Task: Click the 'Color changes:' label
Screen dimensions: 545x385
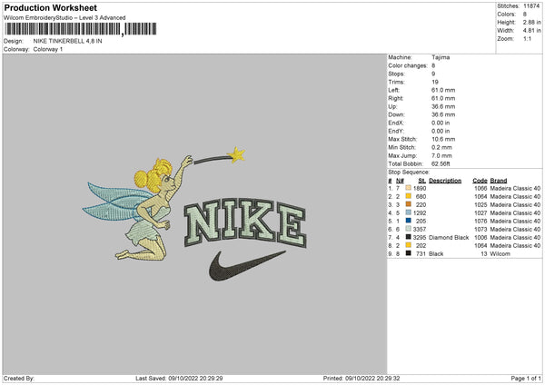Action: click(x=408, y=65)
